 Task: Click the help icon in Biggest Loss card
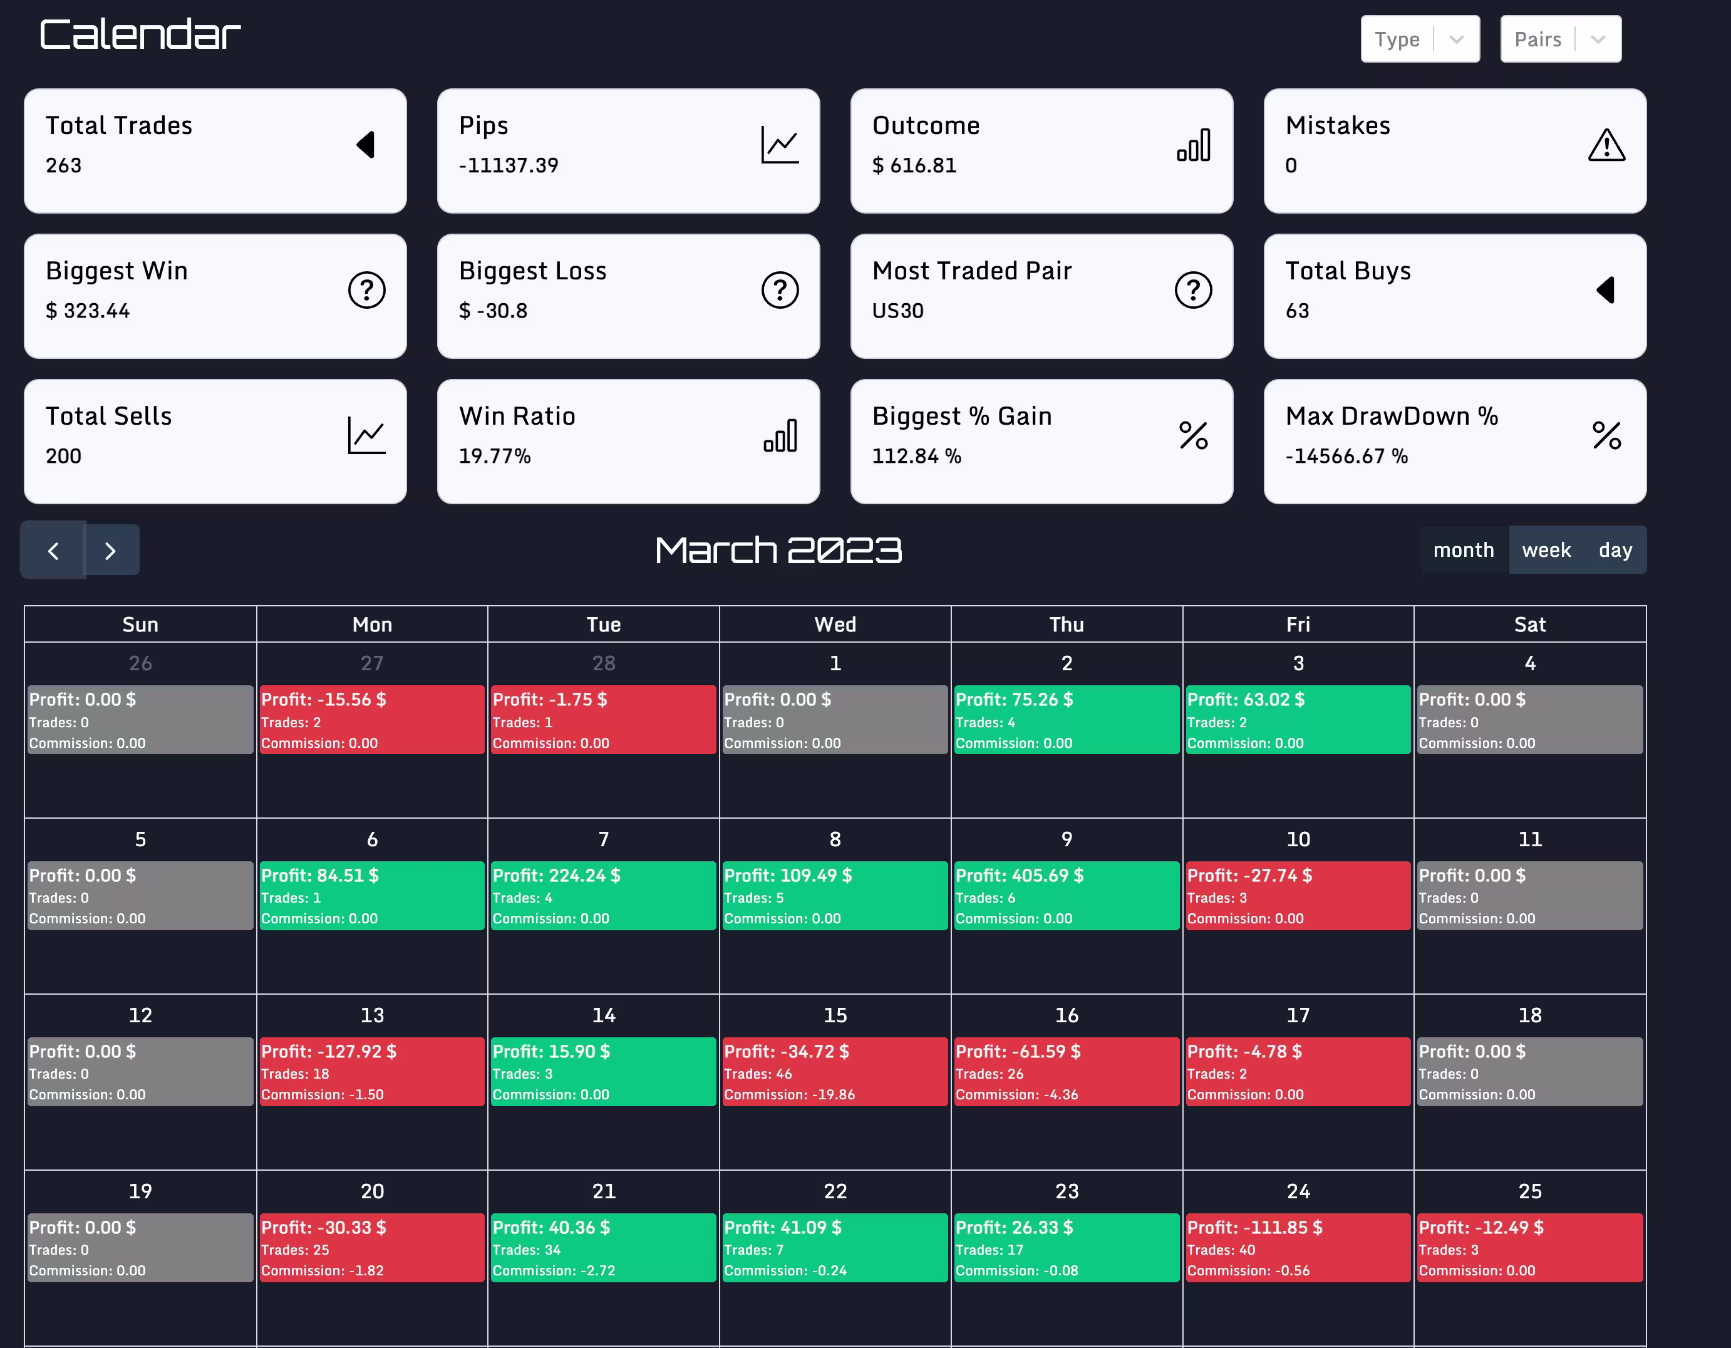click(x=779, y=290)
